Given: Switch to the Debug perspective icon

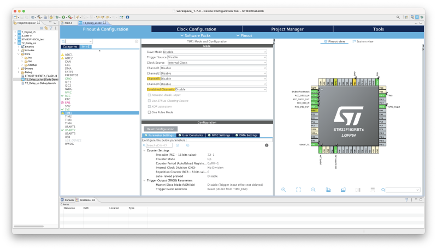Looking at the screenshot, I should (422, 17).
